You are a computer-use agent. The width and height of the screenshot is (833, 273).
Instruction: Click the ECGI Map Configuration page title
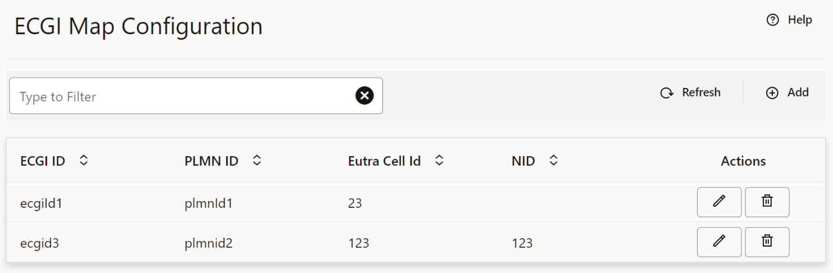coord(139,26)
